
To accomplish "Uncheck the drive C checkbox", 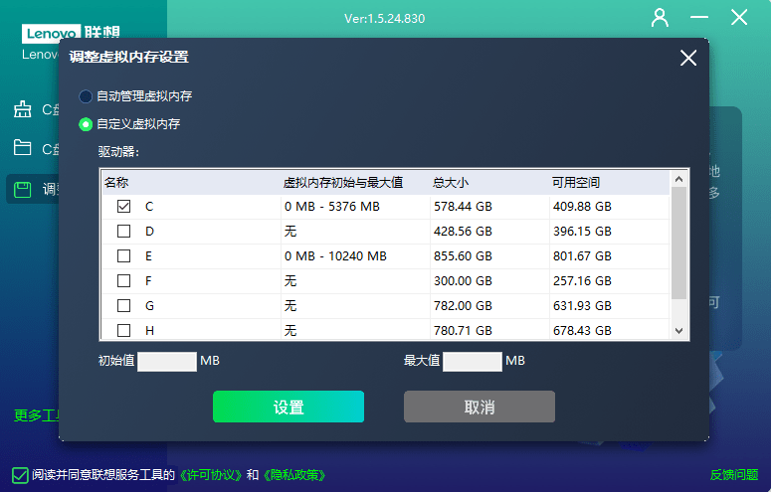I will click(x=124, y=207).
